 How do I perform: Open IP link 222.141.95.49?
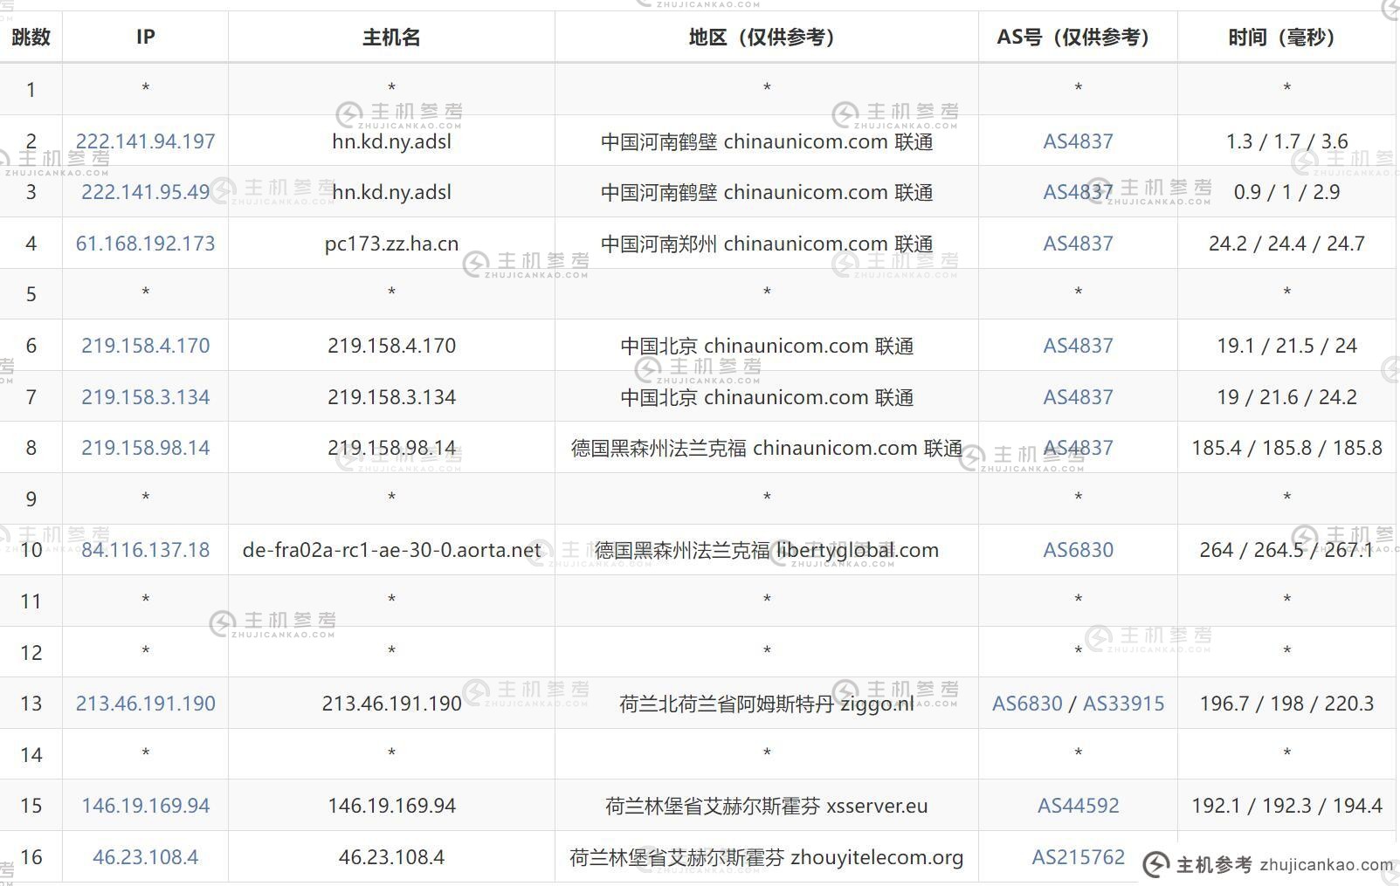point(145,192)
